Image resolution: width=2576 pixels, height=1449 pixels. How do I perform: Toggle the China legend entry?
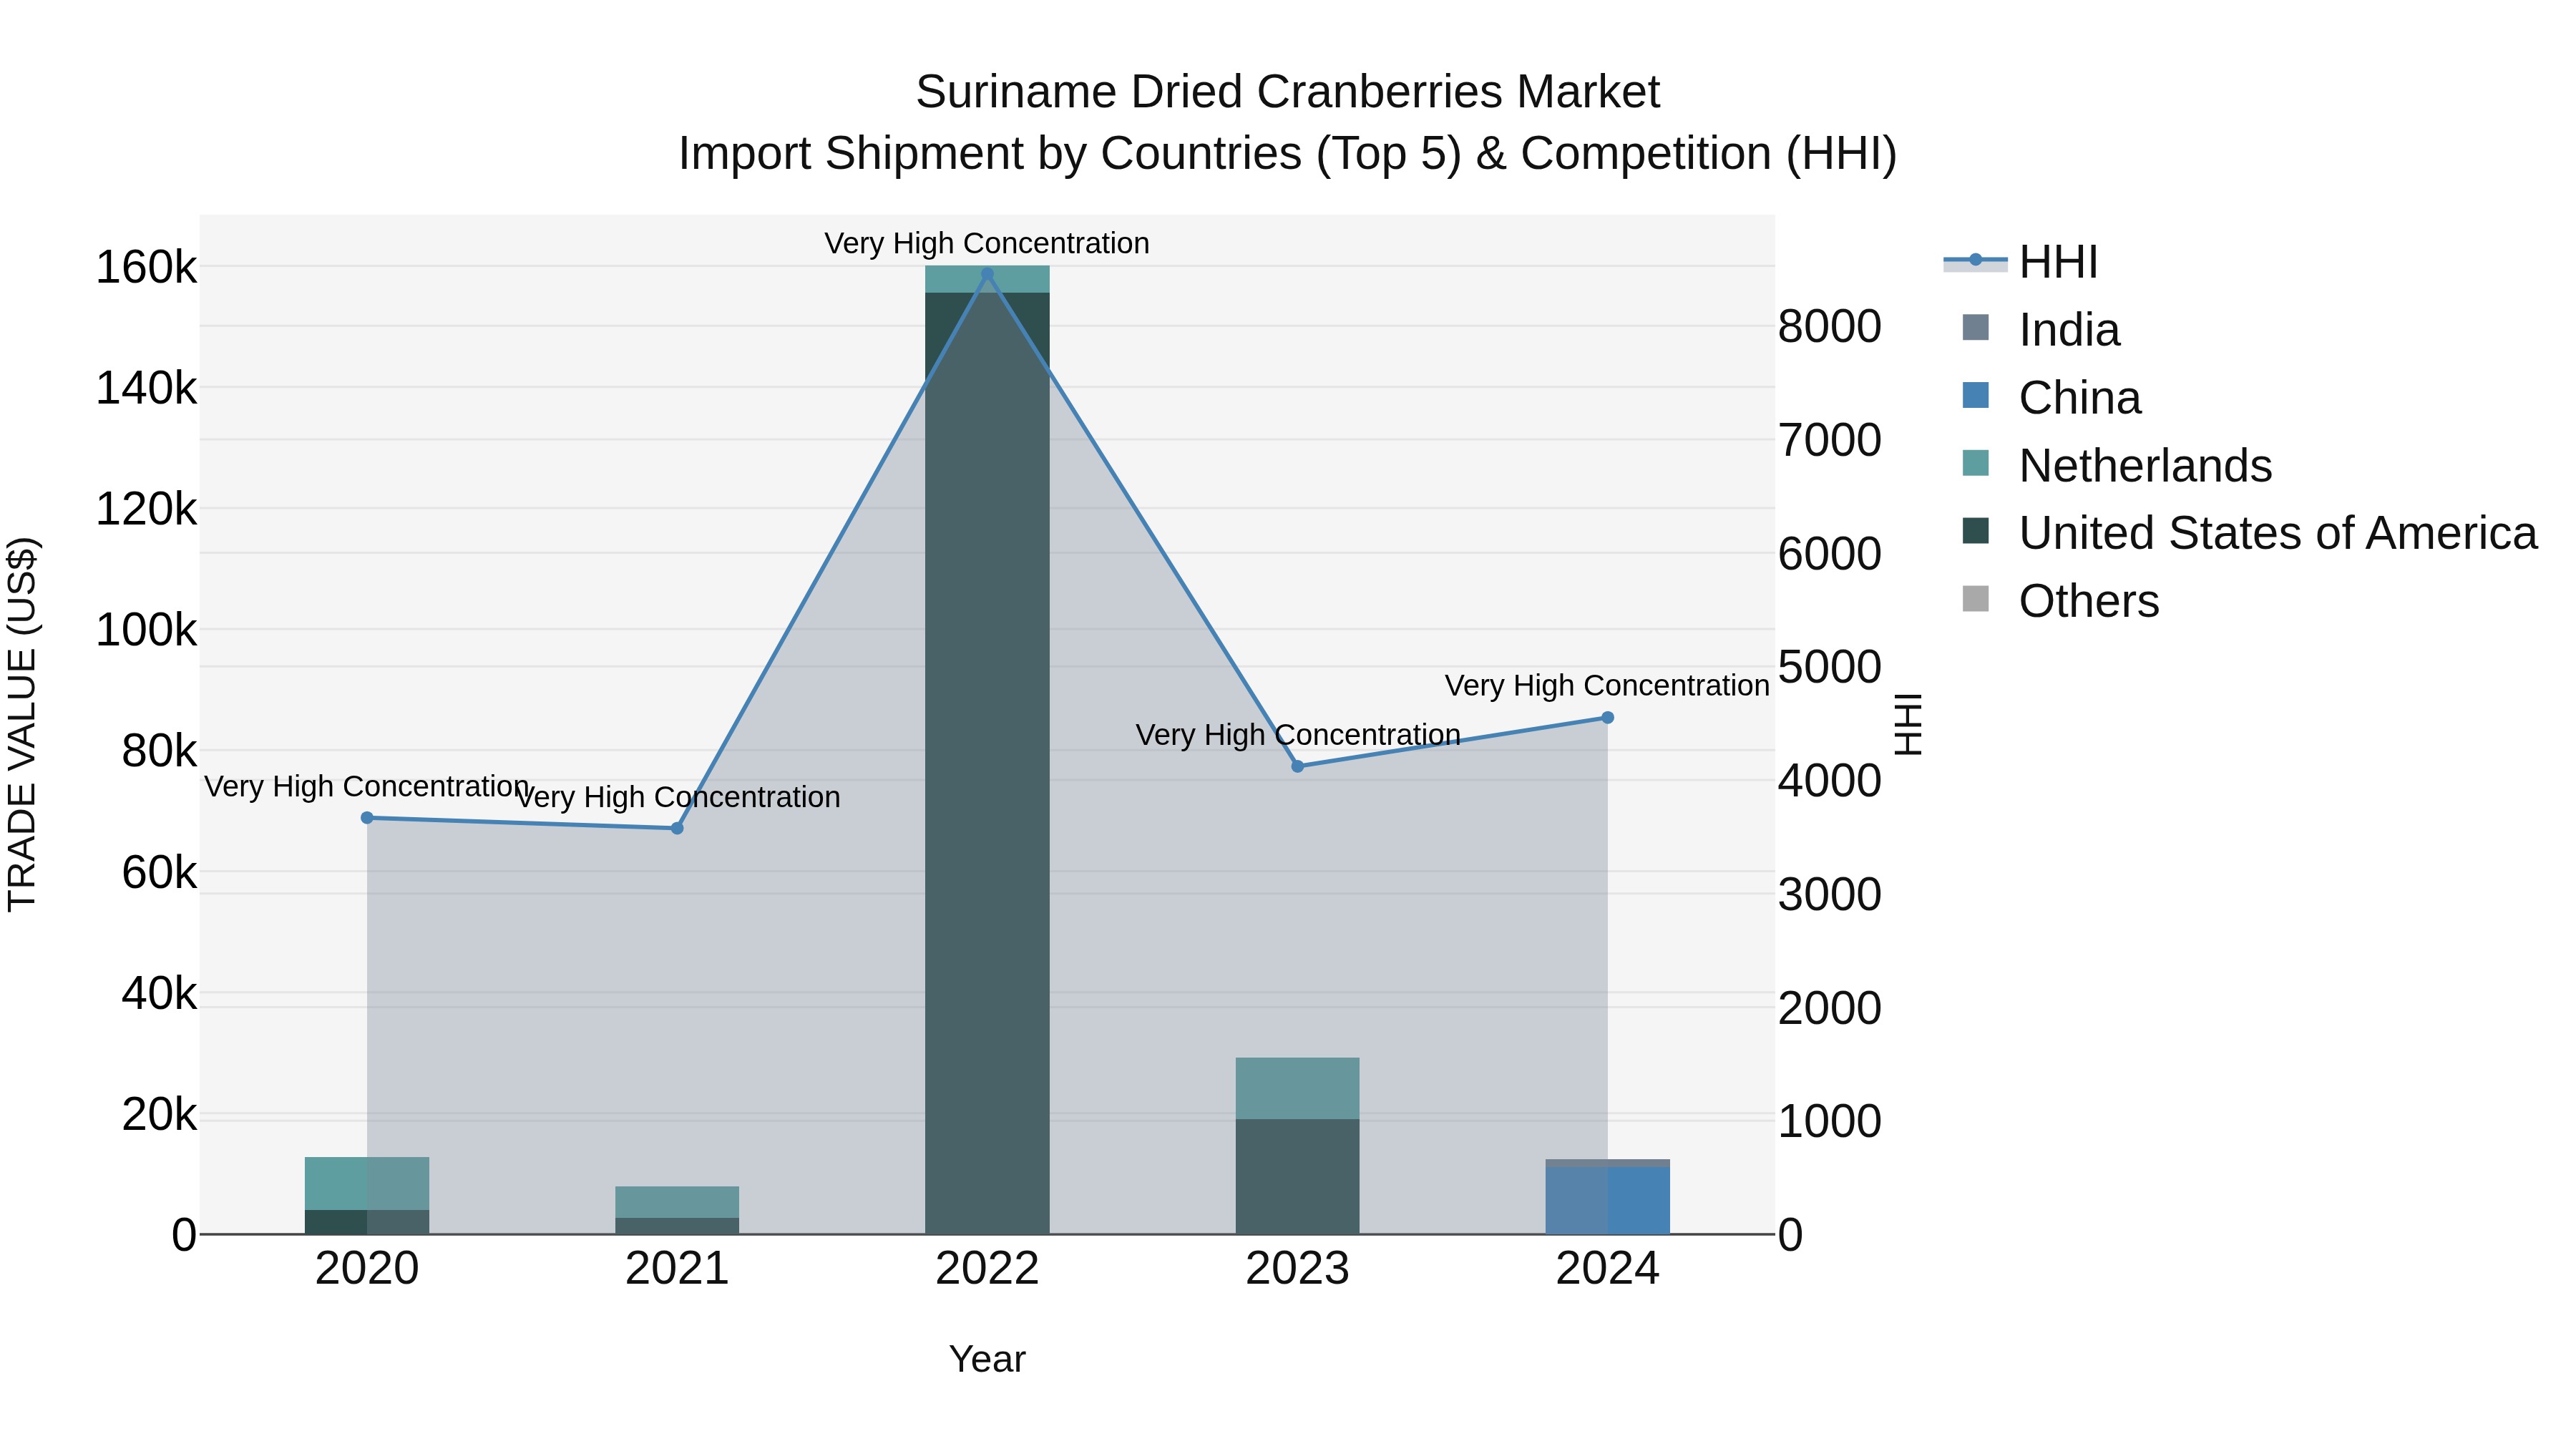point(2051,397)
